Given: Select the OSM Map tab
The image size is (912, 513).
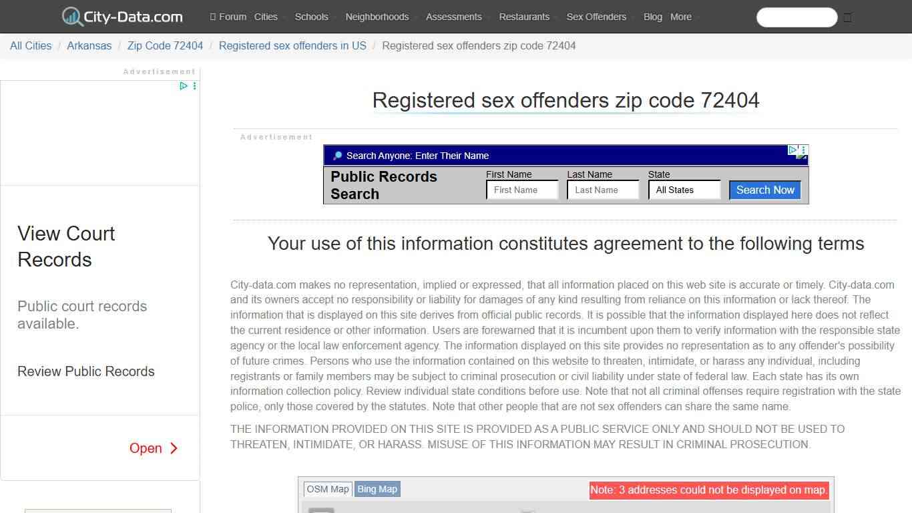Looking at the screenshot, I should (x=328, y=488).
